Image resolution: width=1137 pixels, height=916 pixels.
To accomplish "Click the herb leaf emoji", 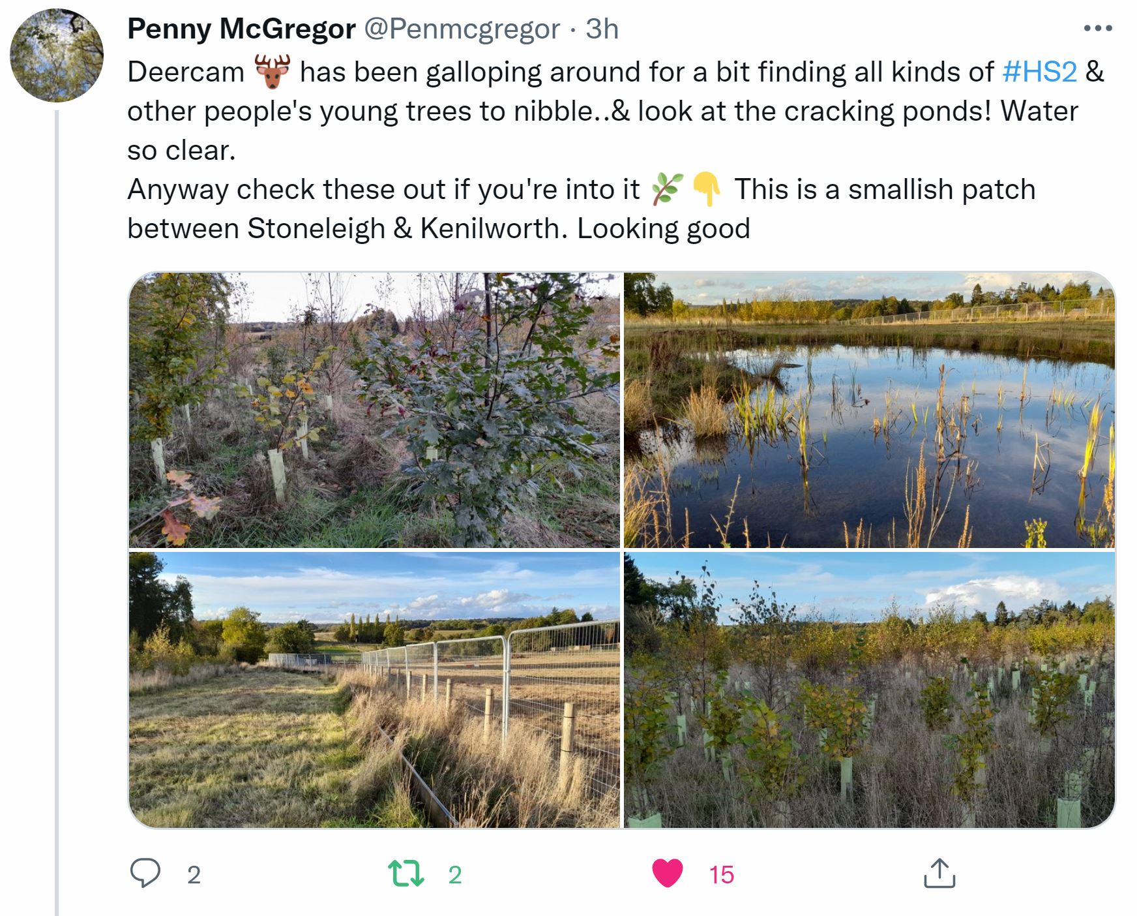I will click(x=667, y=190).
